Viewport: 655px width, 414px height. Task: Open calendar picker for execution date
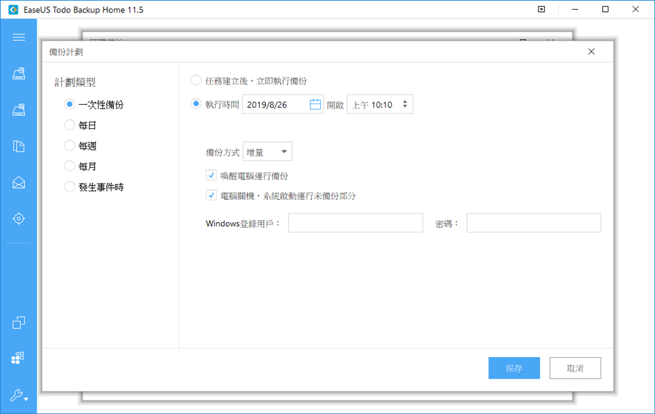(316, 104)
